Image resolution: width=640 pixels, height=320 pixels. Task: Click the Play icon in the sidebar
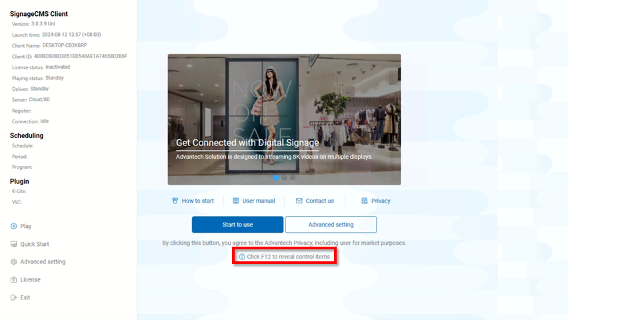(x=13, y=226)
